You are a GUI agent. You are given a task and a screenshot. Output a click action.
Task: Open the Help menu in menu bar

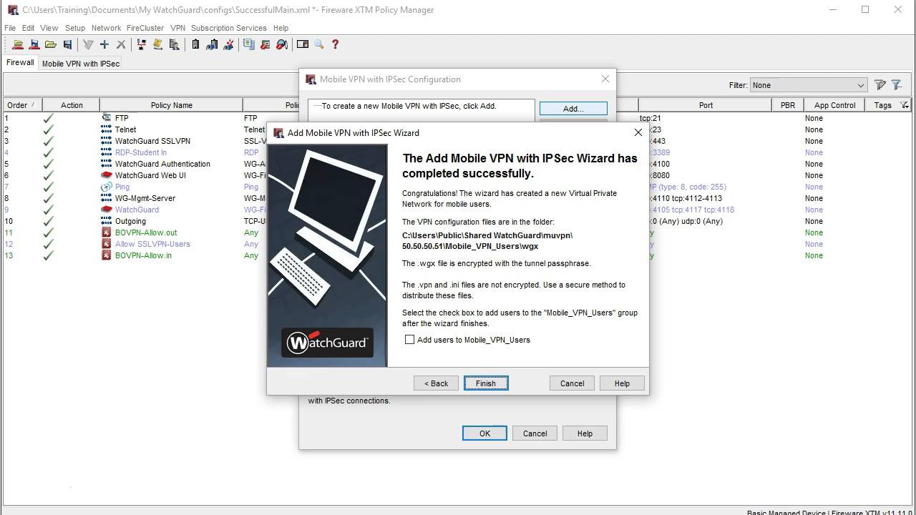point(281,28)
